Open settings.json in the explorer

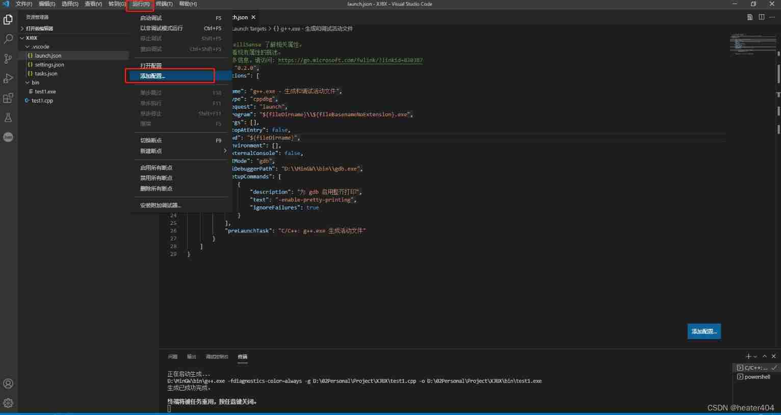[49, 65]
